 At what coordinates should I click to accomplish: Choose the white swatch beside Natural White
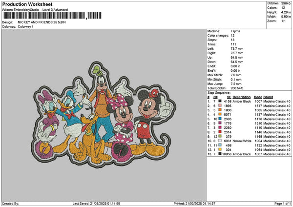tap(220, 141)
